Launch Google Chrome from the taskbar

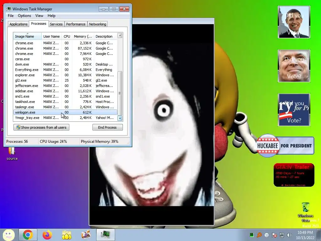(x=28, y=235)
